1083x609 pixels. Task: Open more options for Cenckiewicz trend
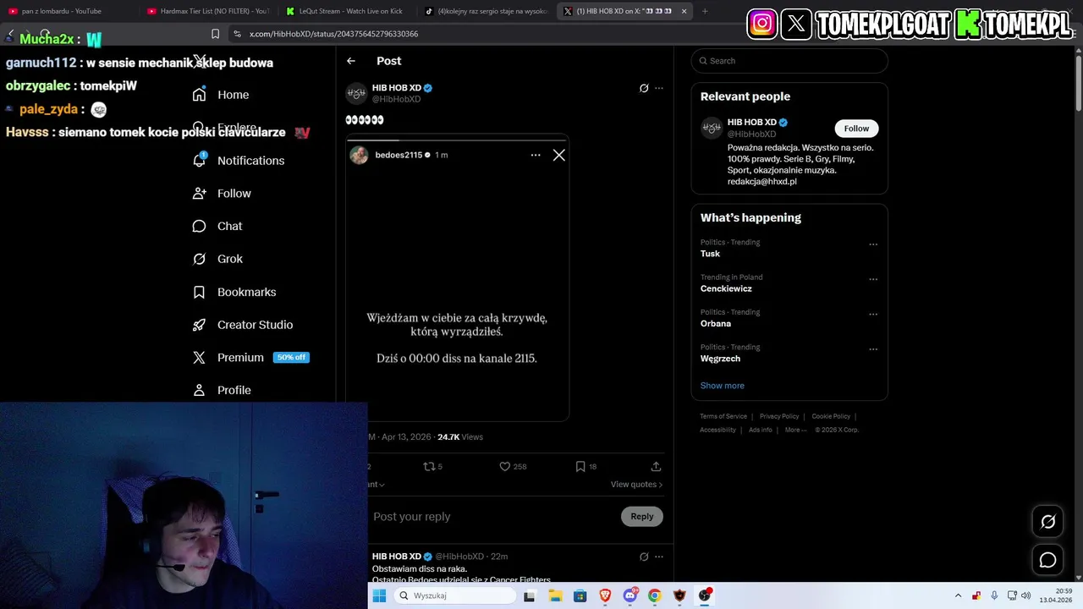[x=873, y=279]
